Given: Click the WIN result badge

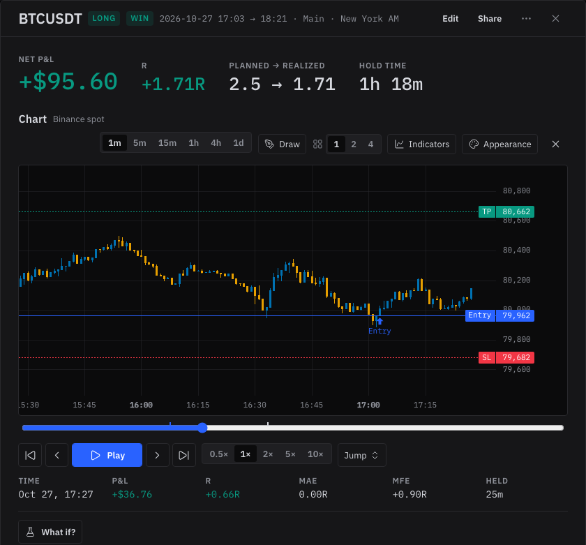Looking at the screenshot, I should coord(140,18).
